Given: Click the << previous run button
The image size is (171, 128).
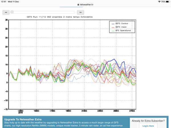Looking at the screenshot, I should pyautogui.click(x=6, y=12).
